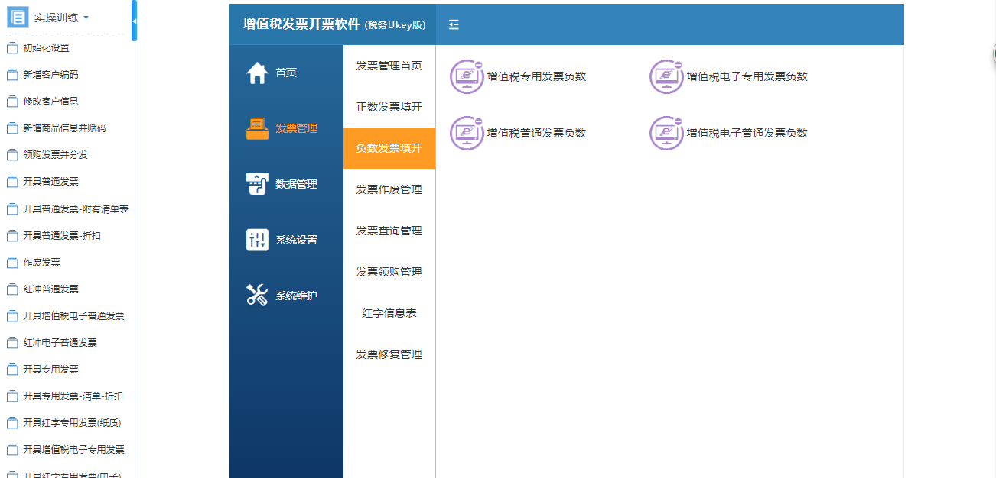The height and width of the screenshot is (478, 996).
Task: Select 开具普通发票 in training list
Action: [x=50, y=182]
